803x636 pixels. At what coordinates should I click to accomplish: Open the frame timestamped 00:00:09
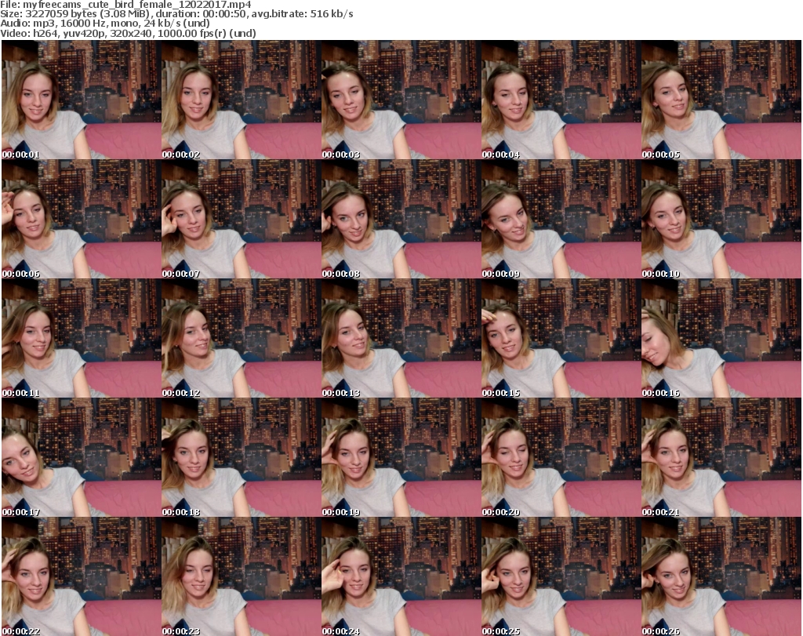(x=561, y=219)
